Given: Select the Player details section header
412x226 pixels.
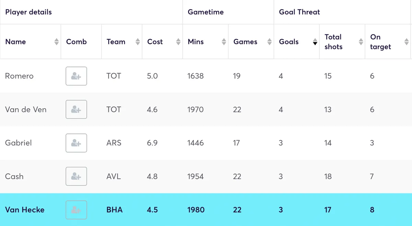Looking at the screenshot, I should (x=28, y=12).
